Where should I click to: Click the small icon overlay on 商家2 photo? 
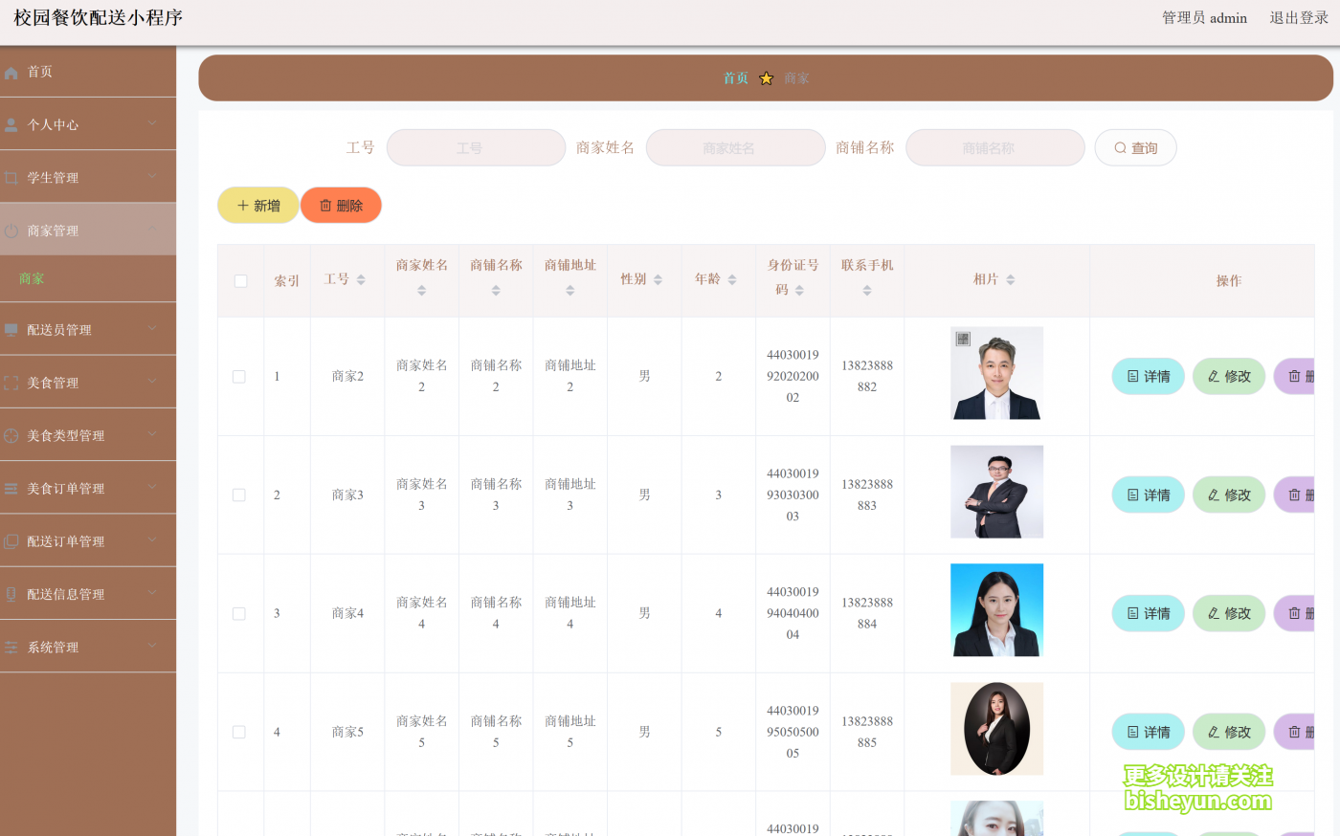(963, 339)
